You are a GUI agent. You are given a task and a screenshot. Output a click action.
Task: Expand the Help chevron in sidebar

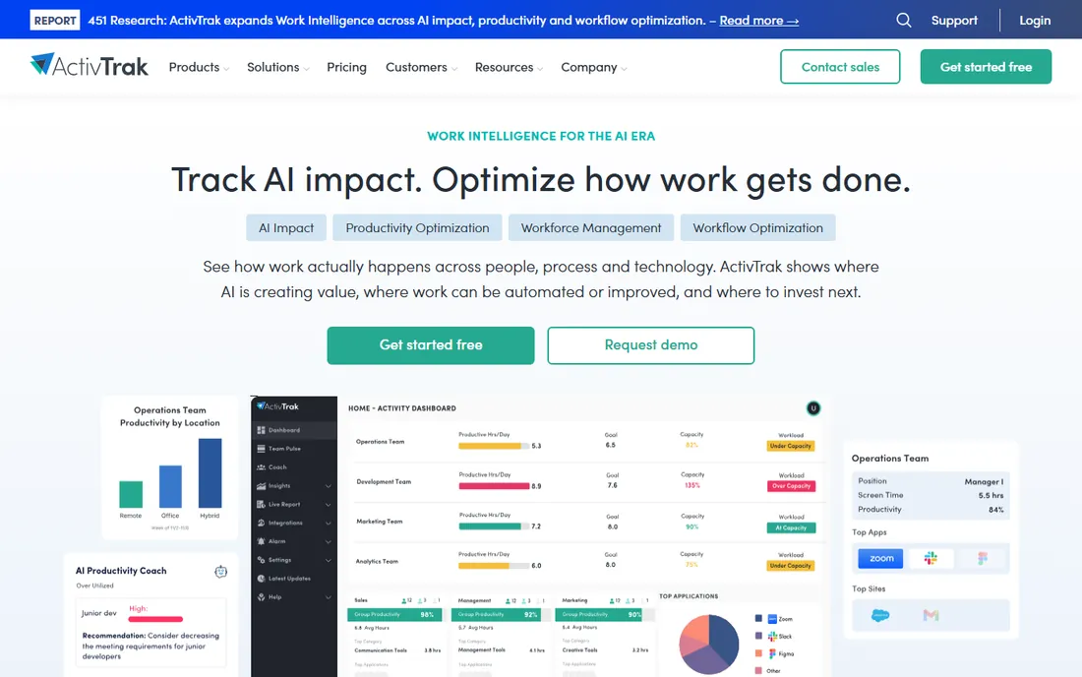point(328,597)
